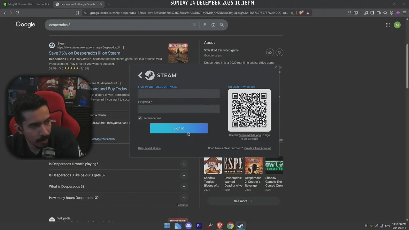Click the Steam Sign in button
Image resolution: width=409 pixels, height=230 pixels.
(x=179, y=128)
